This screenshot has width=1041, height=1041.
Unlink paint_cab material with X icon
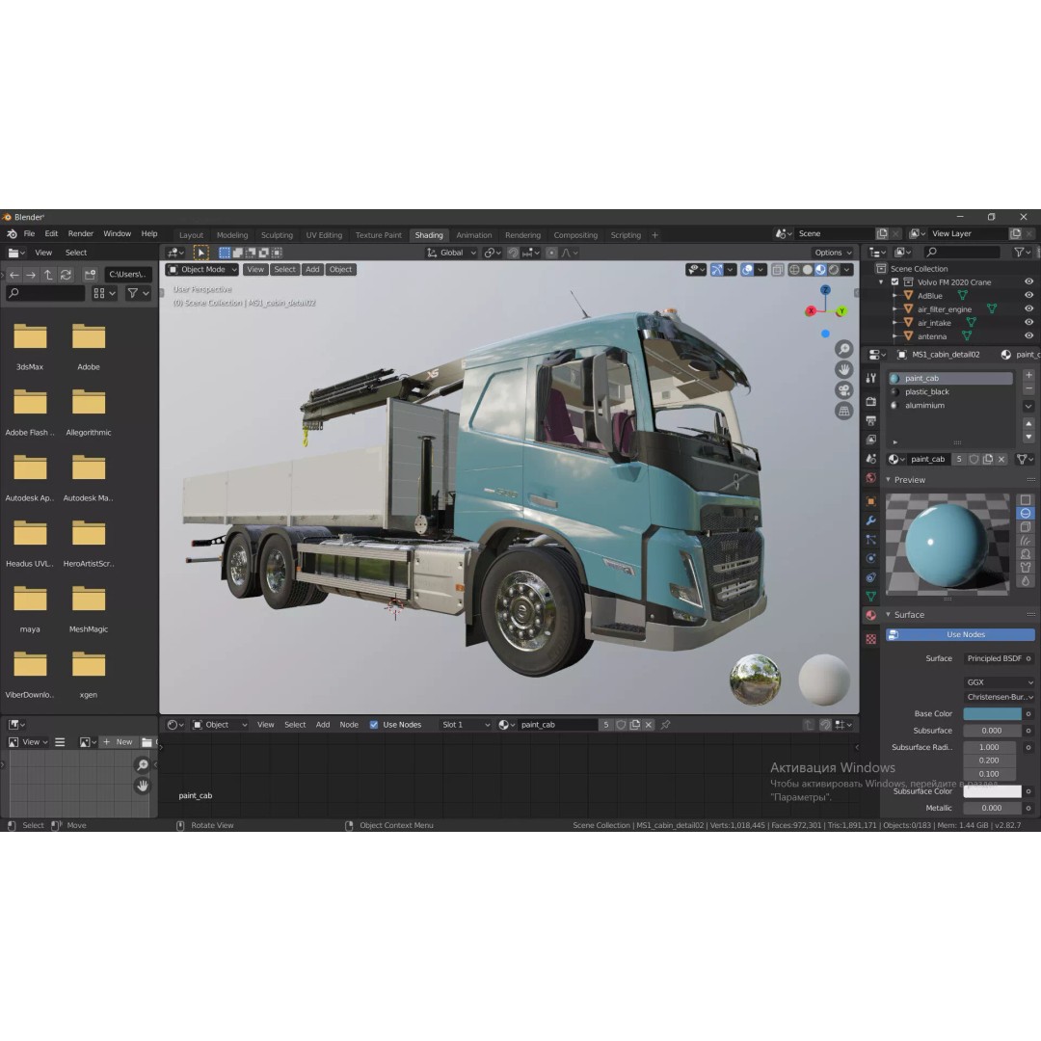(x=1001, y=460)
